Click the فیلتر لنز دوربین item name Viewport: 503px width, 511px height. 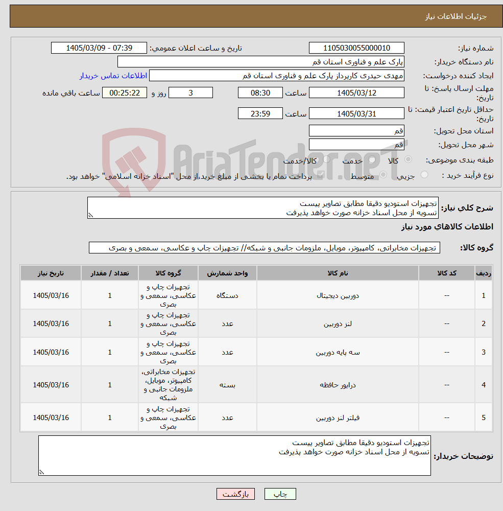(x=338, y=418)
